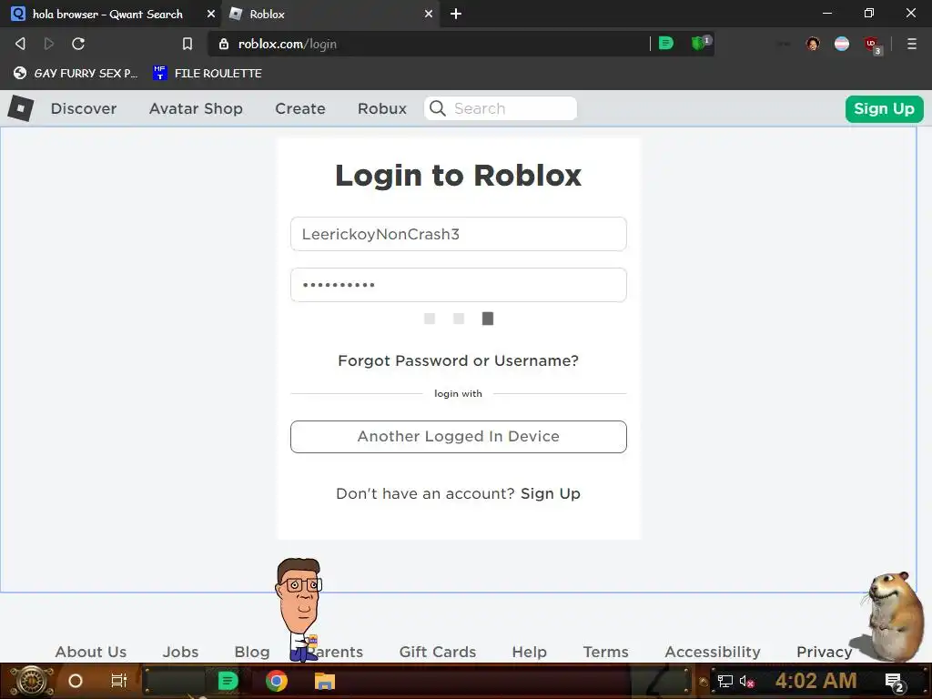Open the green chat app in taskbar

coord(228,681)
